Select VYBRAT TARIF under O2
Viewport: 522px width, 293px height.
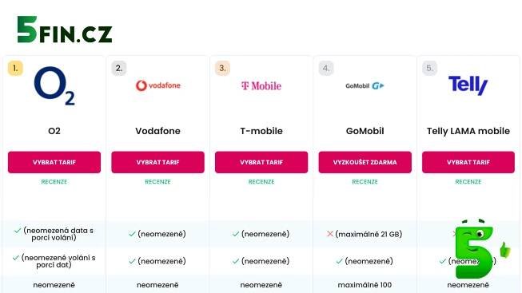click(x=54, y=162)
